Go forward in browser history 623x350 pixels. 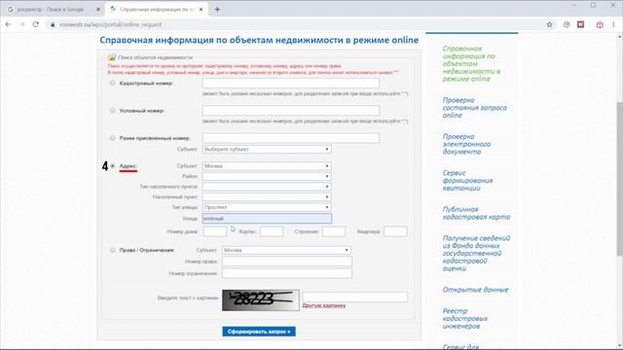[21, 24]
